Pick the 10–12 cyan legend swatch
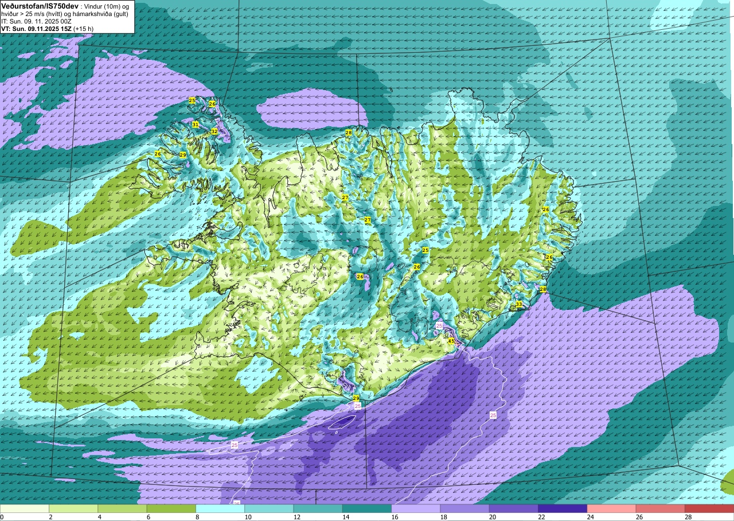The height and width of the screenshot is (521, 734). pos(269,508)
